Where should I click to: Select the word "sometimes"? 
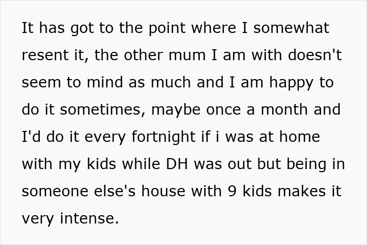point(102,109)
